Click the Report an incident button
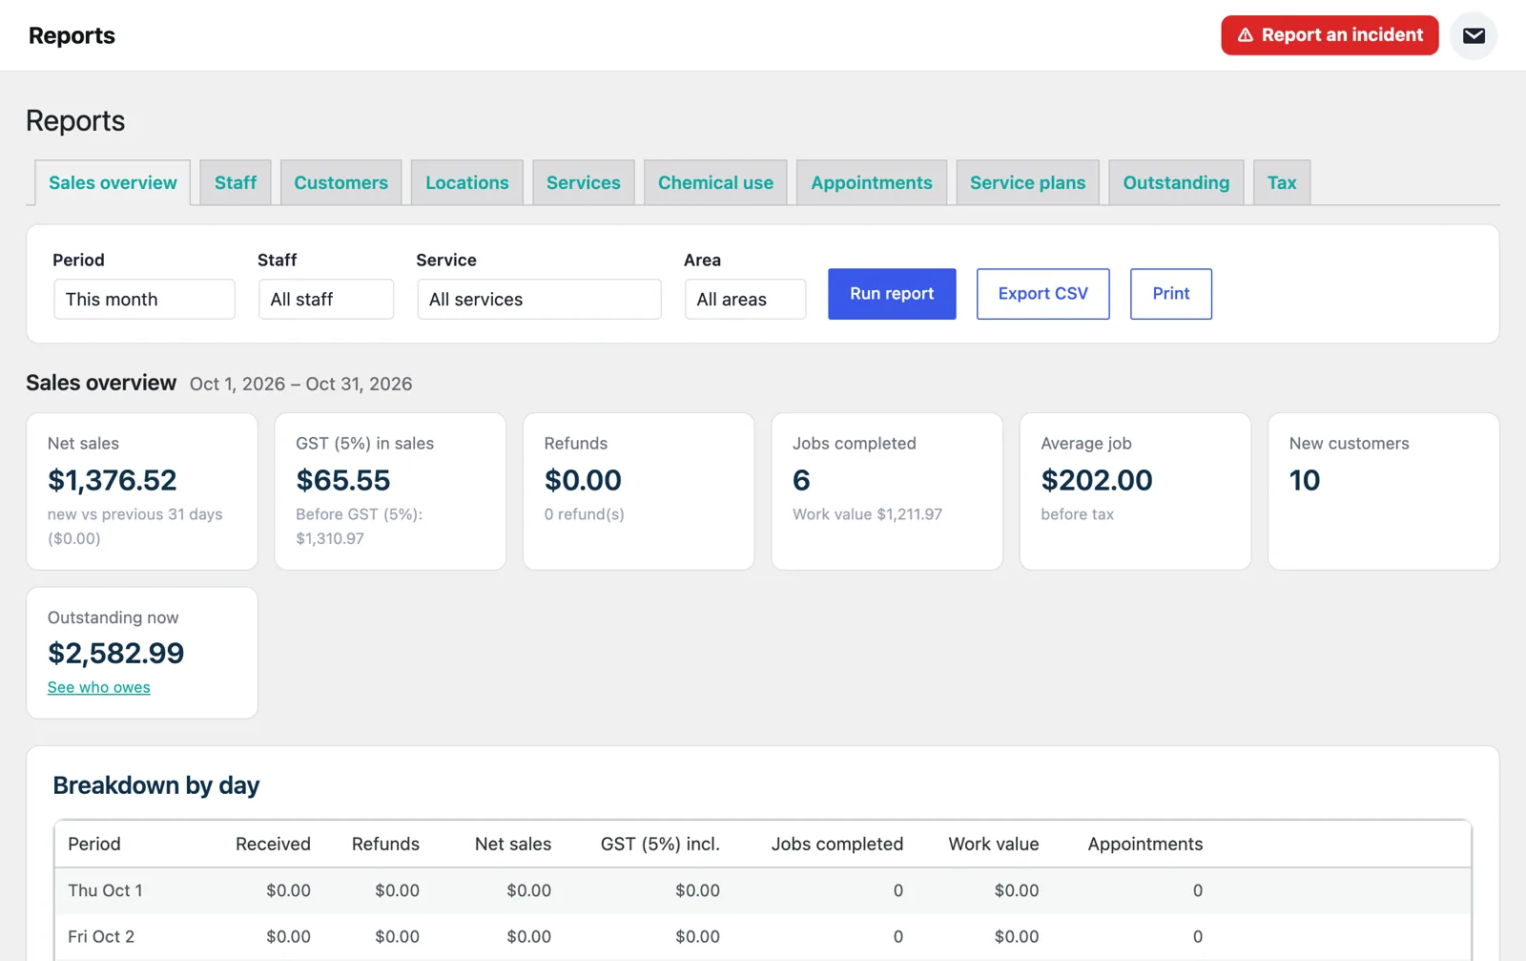Viewport: 1526px width, 961px height. [1330, 35]
